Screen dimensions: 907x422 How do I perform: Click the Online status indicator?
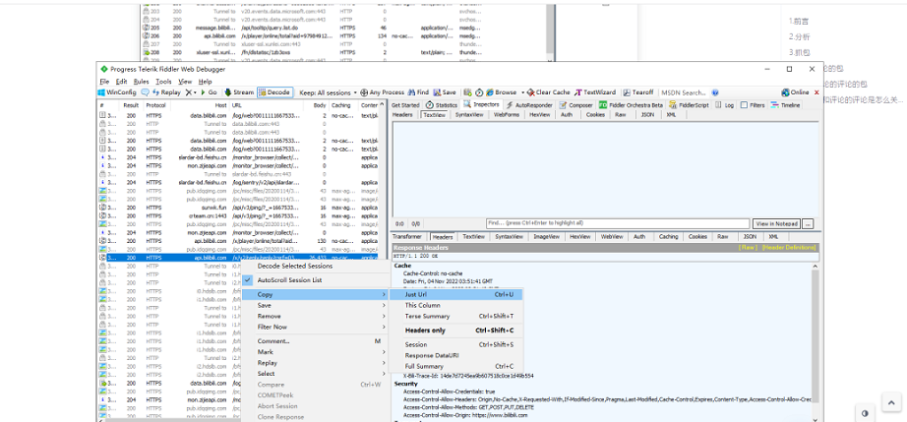click(x=796, y=92)
